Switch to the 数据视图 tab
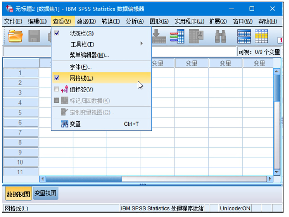The image size is (289, 217). click(x=18, y=193)
